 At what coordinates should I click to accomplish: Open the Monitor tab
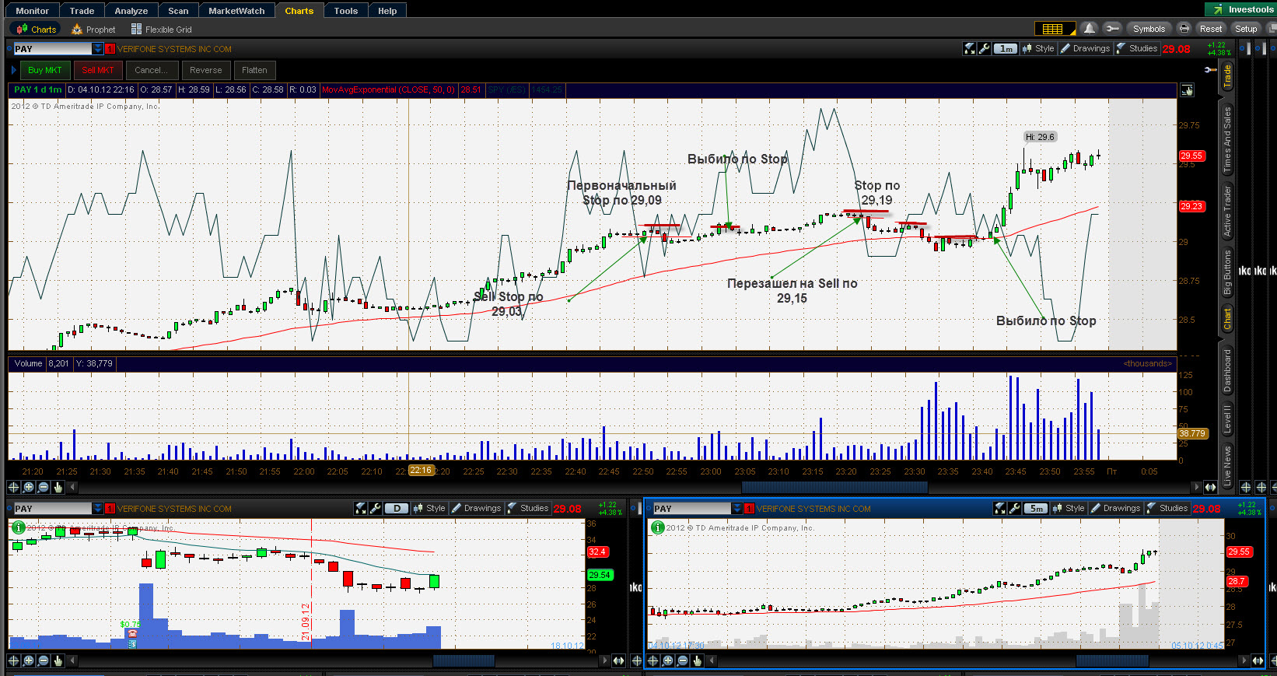[32, 10]
